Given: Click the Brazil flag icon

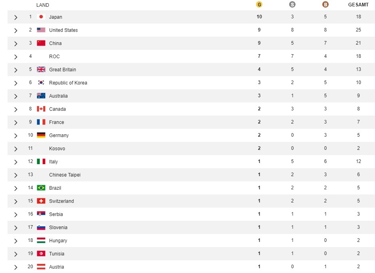Looking at the screenshot, I should click(41, 188).
